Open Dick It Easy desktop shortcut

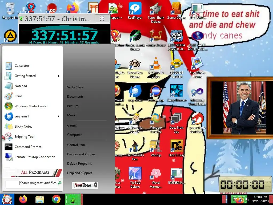176,148
